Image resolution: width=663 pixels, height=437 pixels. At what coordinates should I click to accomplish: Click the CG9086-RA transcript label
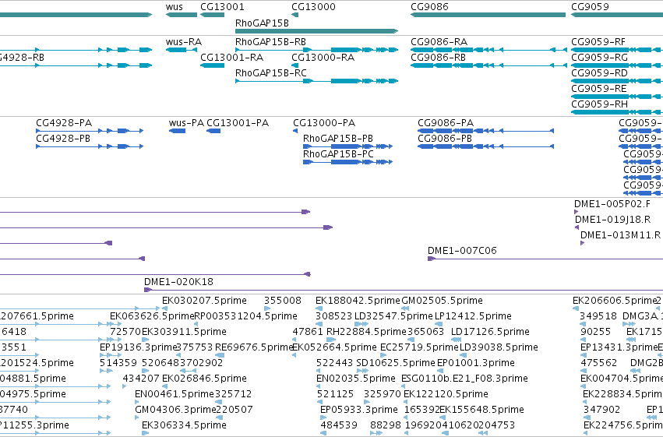point(439,42)
